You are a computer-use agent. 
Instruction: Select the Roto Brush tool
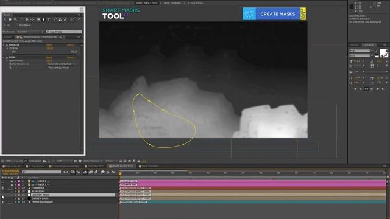(72, 19)
